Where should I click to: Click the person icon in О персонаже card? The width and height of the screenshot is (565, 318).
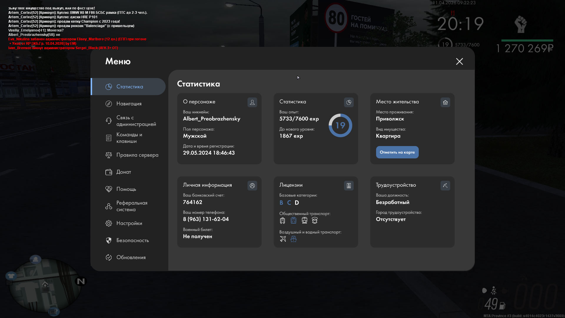[252, 102]
